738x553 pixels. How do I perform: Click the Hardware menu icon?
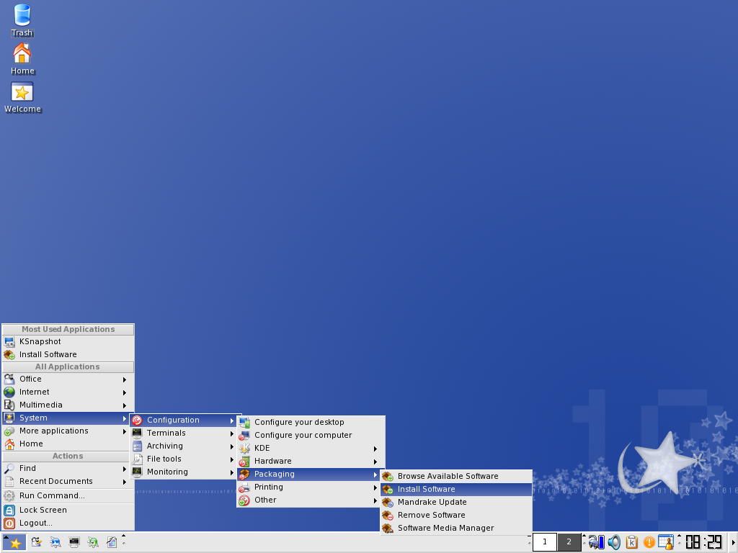[x=244, y=462]
